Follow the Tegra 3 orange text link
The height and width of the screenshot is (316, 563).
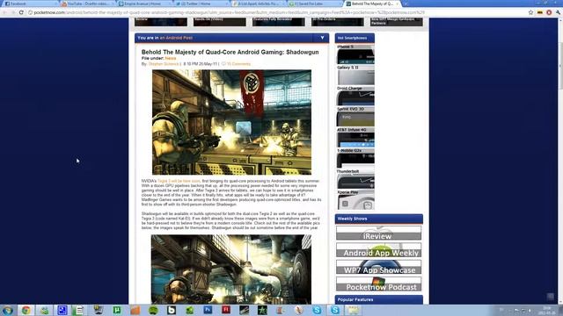click(179, 182)
